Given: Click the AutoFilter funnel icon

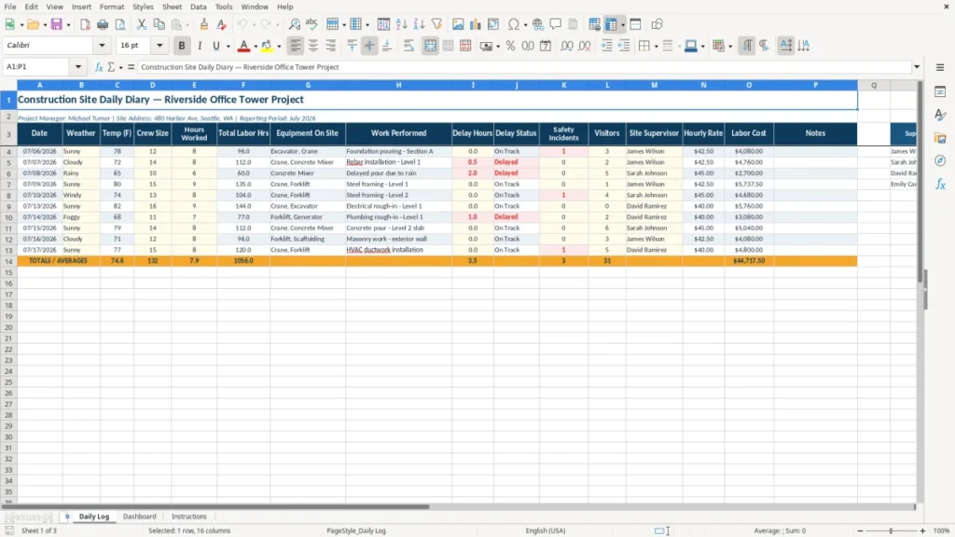Looking at the screenshot, I should (436, 24).
